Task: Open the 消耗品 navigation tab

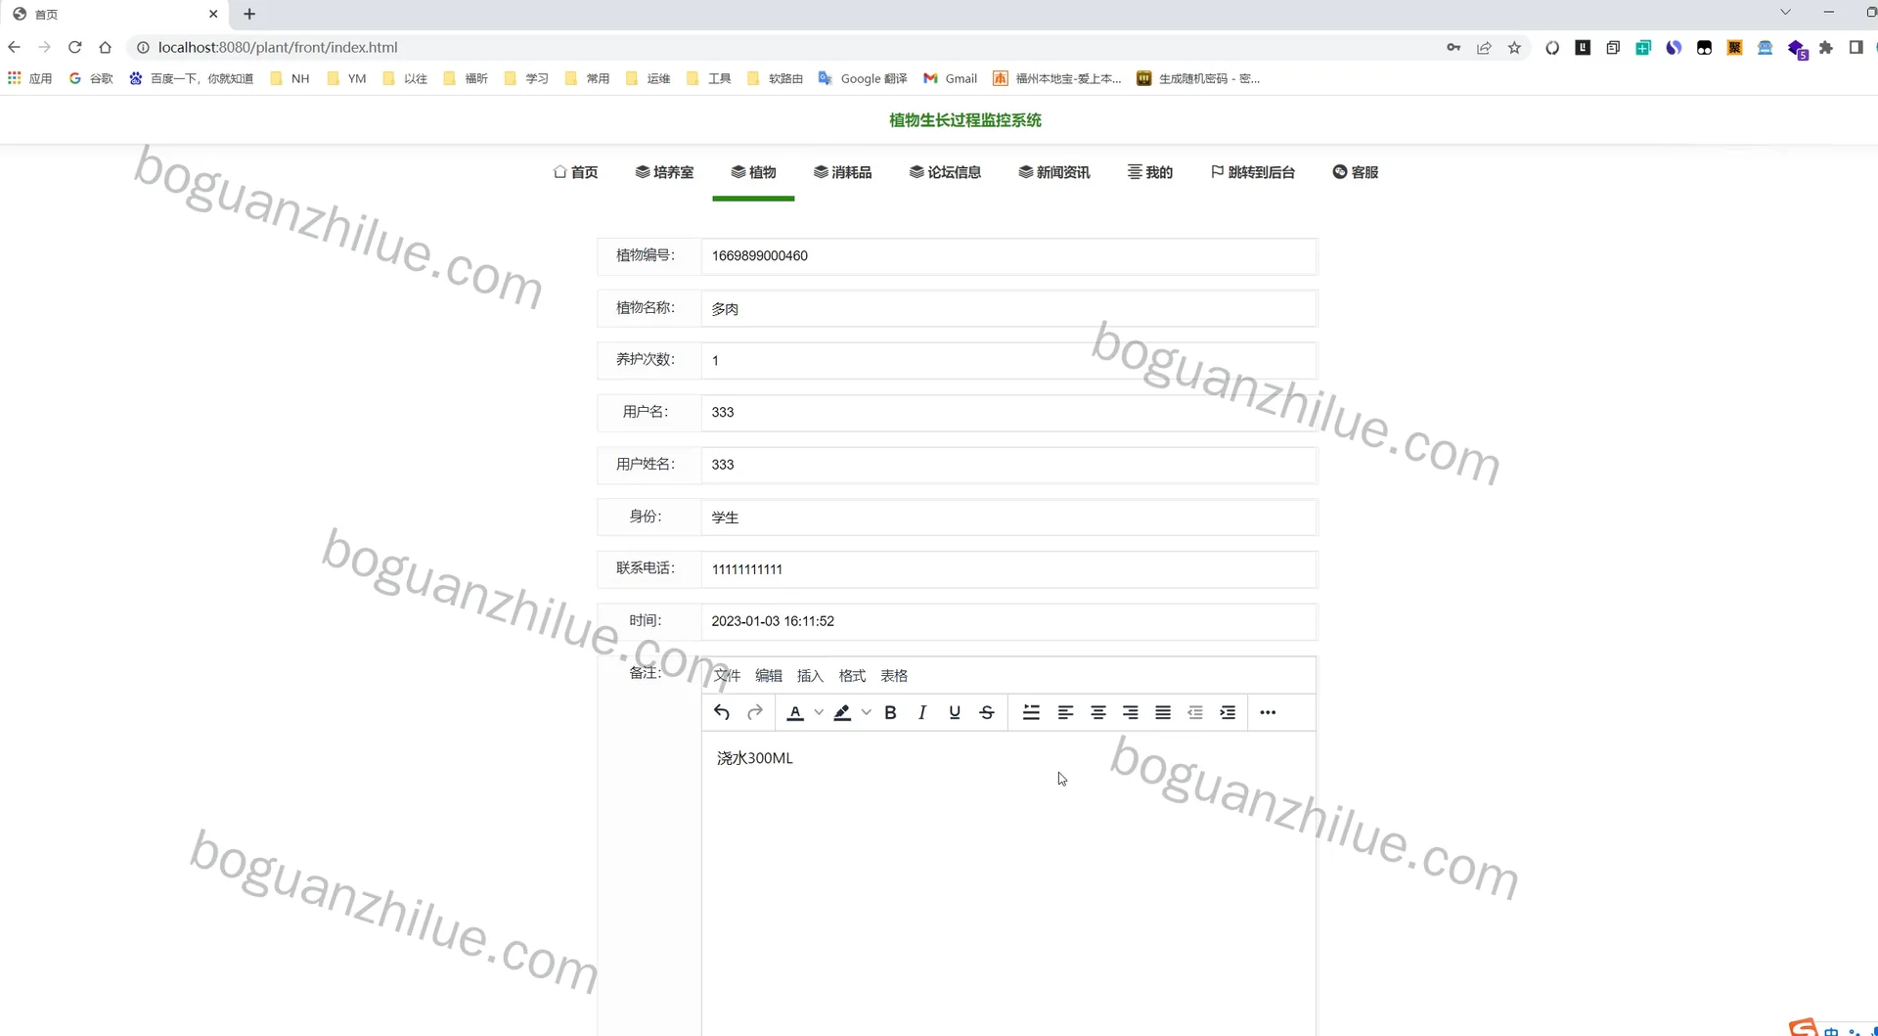Action: click(x=842, y=172)
